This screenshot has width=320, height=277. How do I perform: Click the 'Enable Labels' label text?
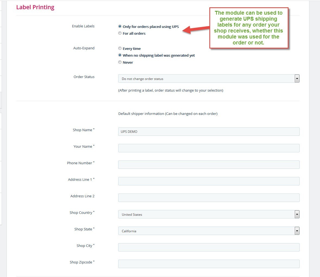pos(83,26)
